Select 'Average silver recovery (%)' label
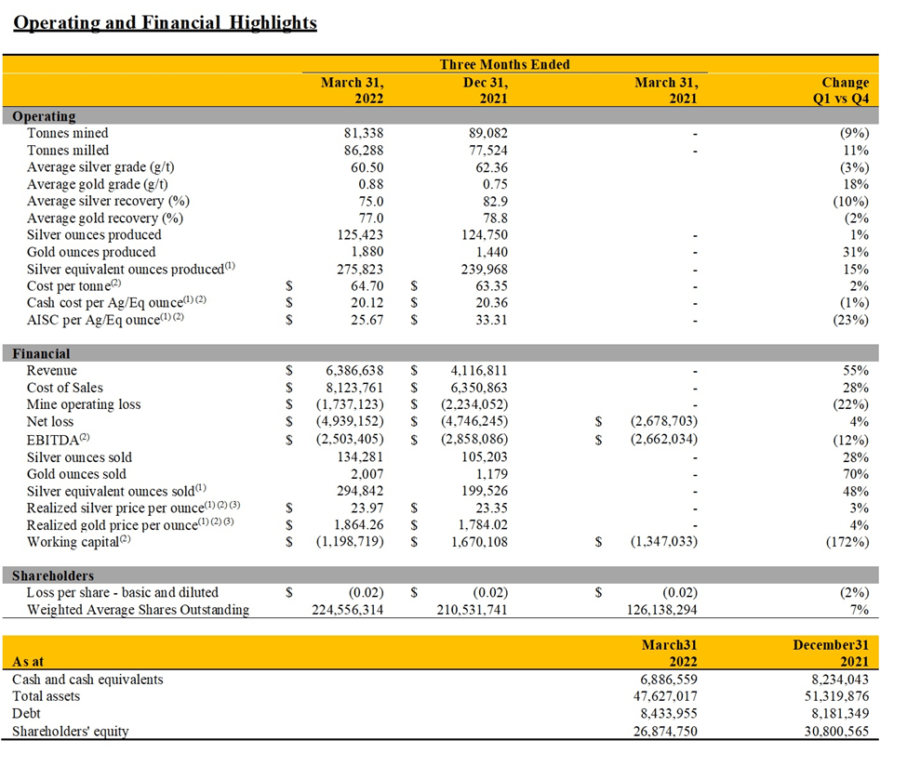The width and height of the screenshot is (907, 766). [x=108, y=201]
